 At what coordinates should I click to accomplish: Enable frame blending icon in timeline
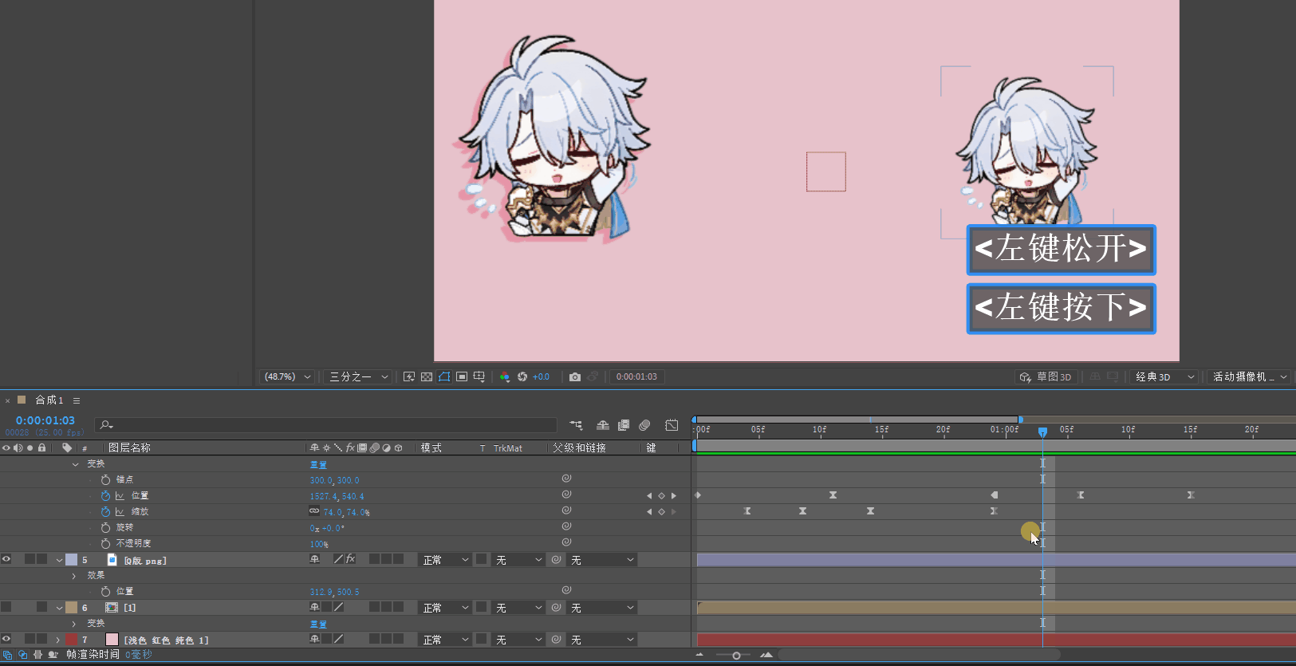click(x=624, y=425)
